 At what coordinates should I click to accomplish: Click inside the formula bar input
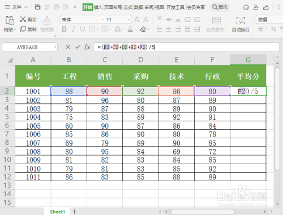pyautogui.click(x=186, y=47)
